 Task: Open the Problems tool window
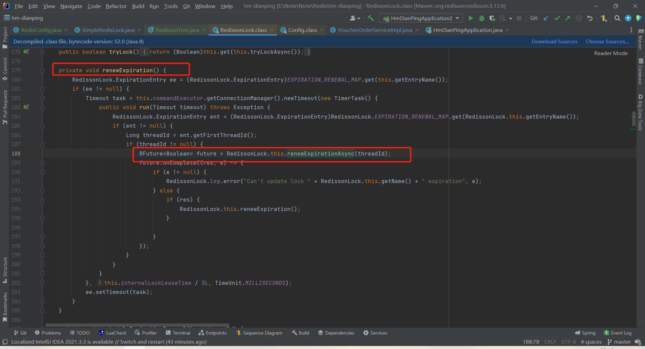click(48, 333)
